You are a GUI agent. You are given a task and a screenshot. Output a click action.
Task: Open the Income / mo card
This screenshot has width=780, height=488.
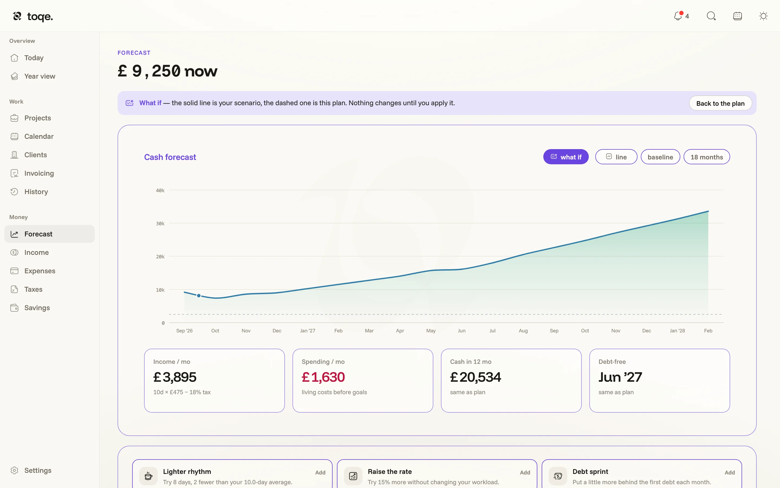click(x=214, y=381)
